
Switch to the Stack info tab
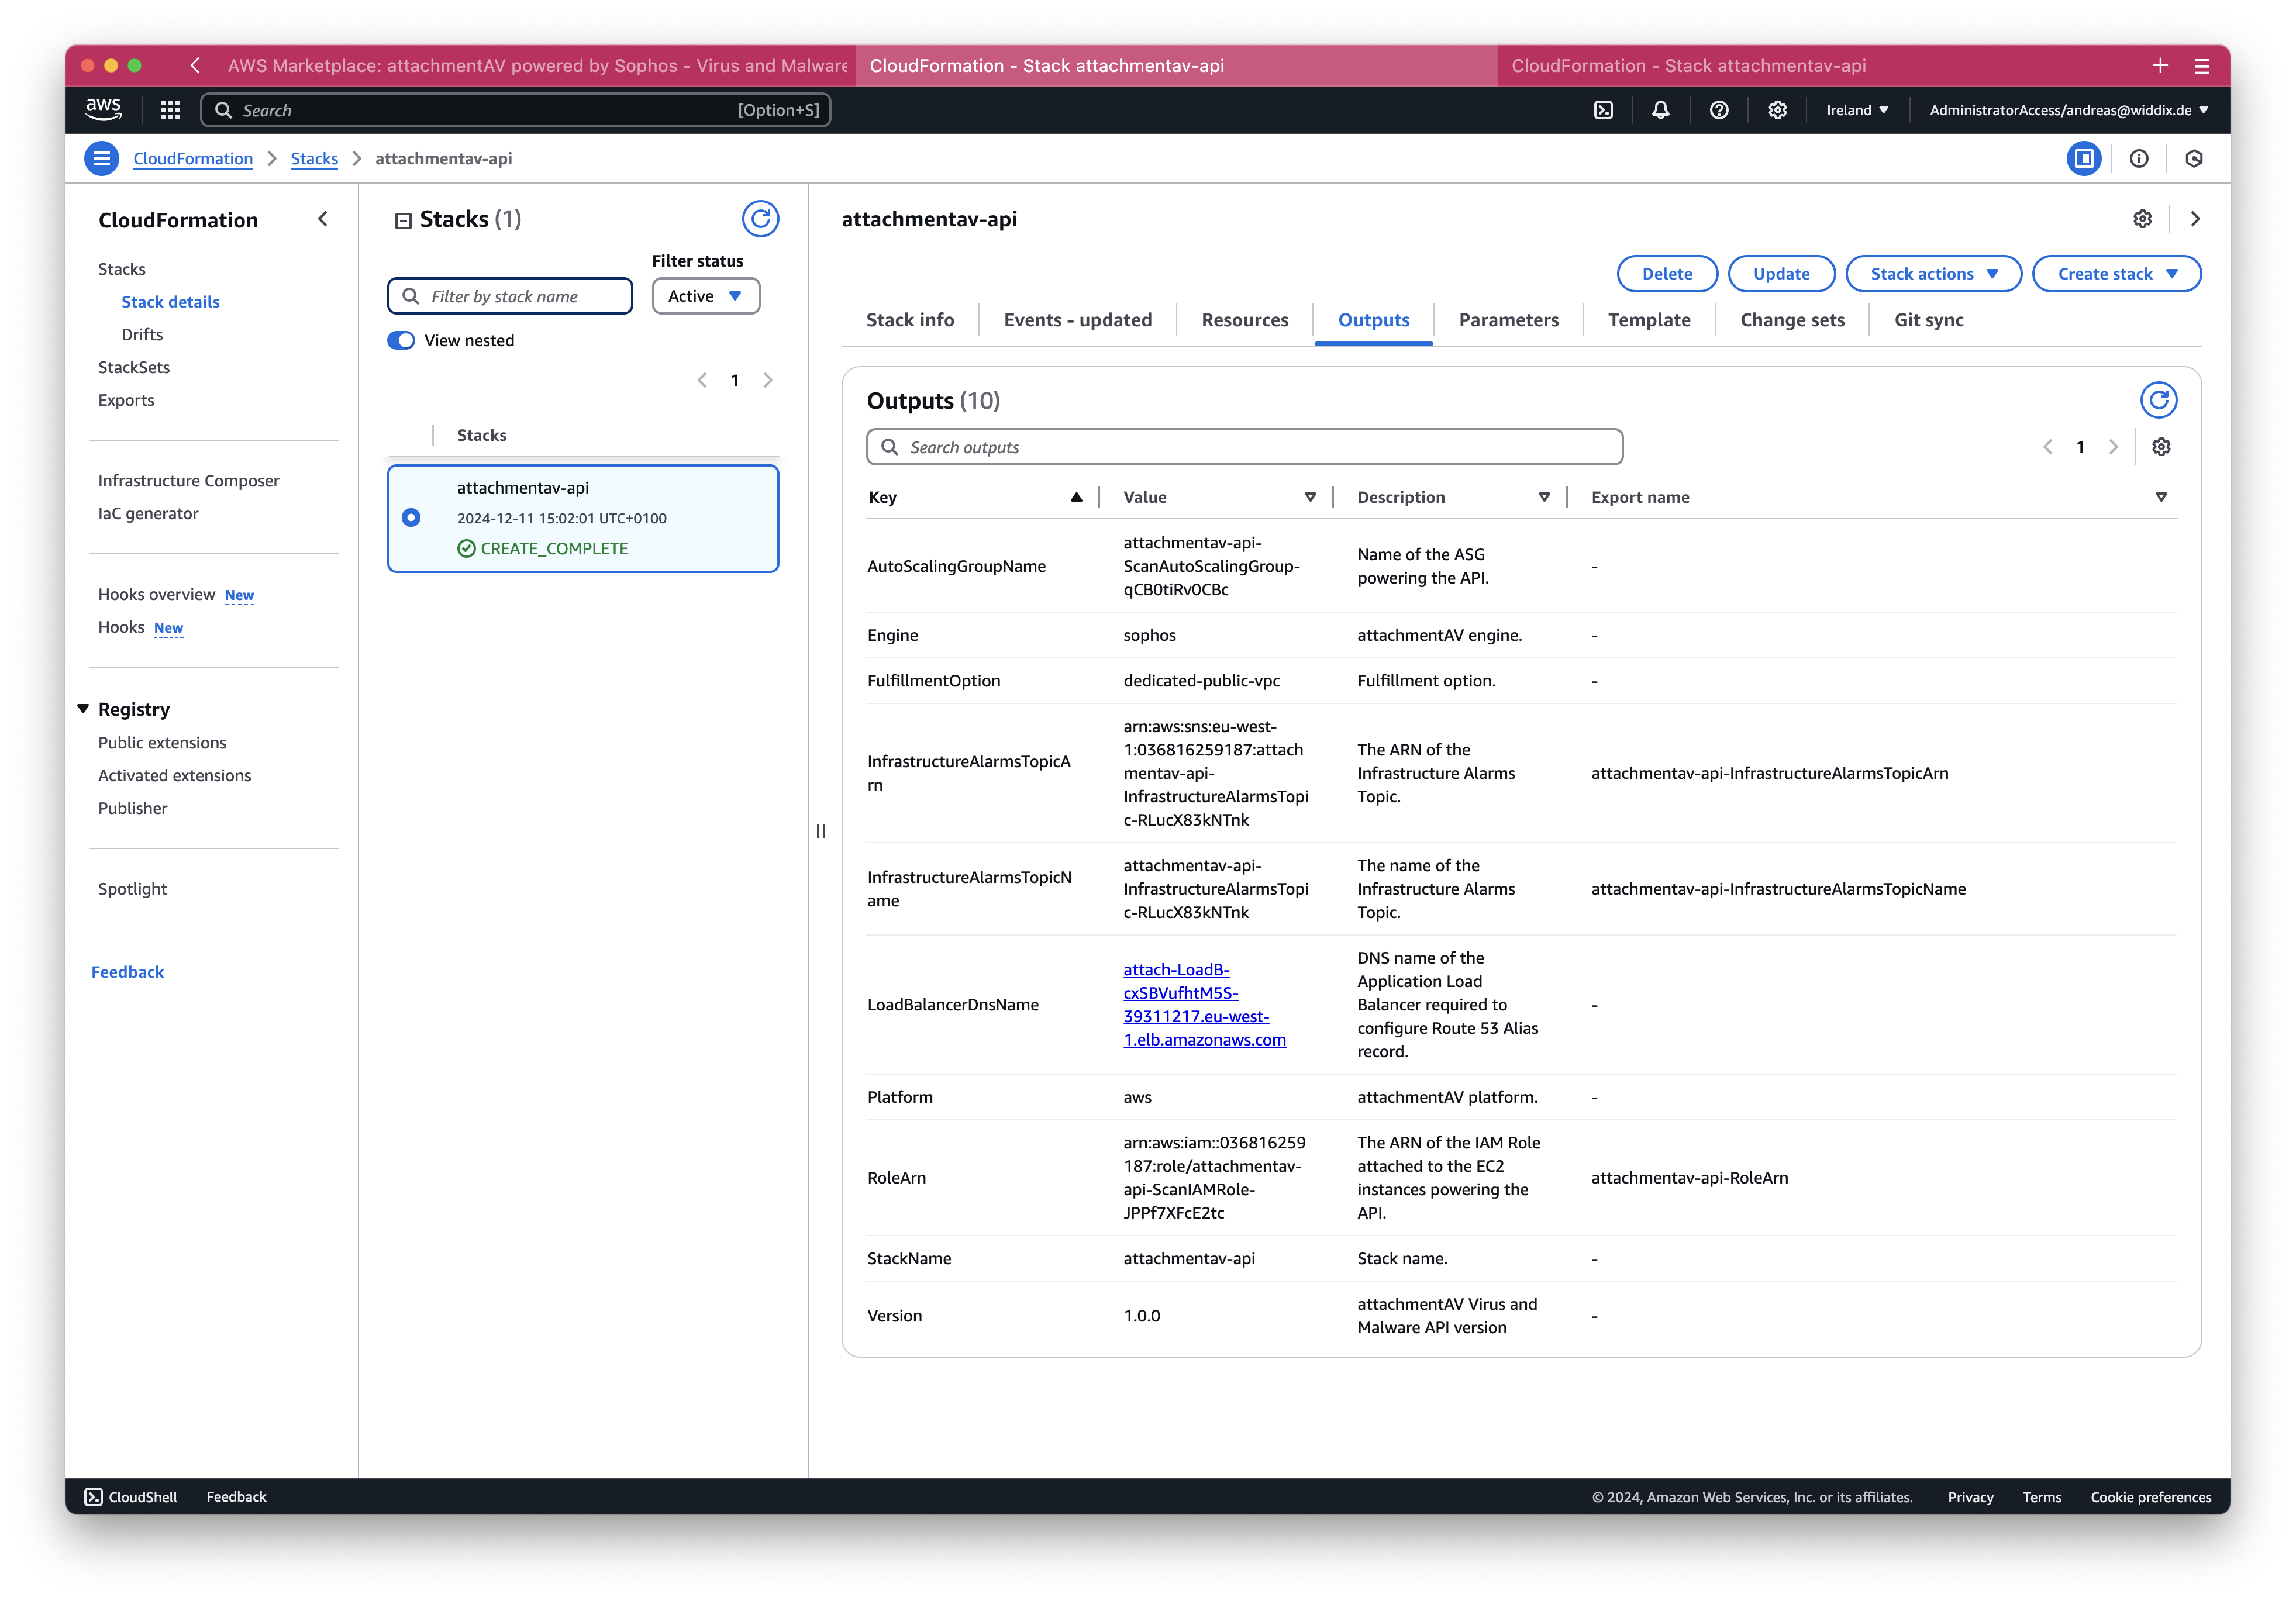[910, 320]
